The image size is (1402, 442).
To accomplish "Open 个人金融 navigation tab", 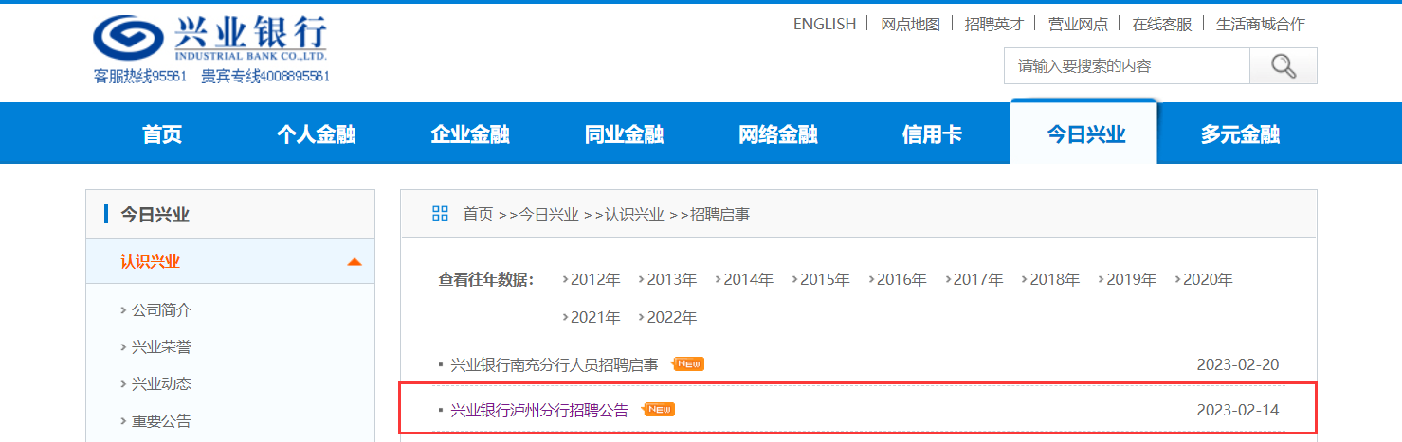I will point(316,134).
